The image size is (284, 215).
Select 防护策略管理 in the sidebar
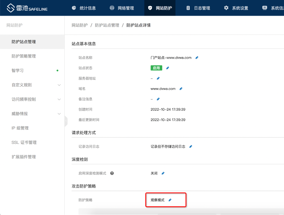(x=24, y=56)
